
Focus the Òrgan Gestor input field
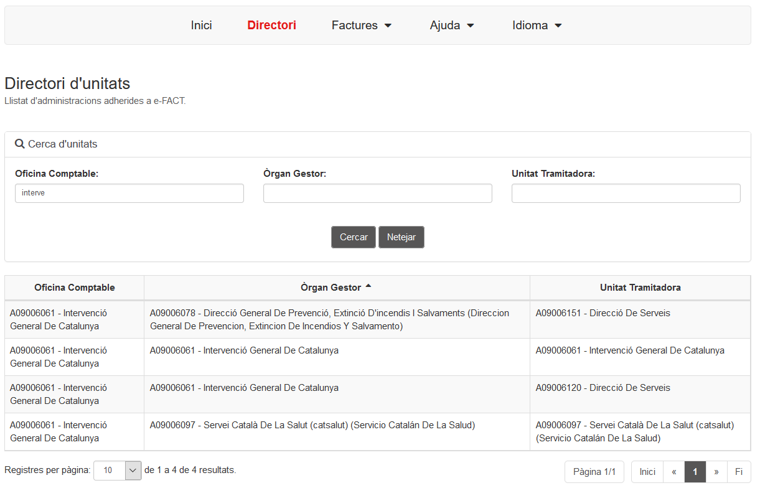(x=377, y=193)
